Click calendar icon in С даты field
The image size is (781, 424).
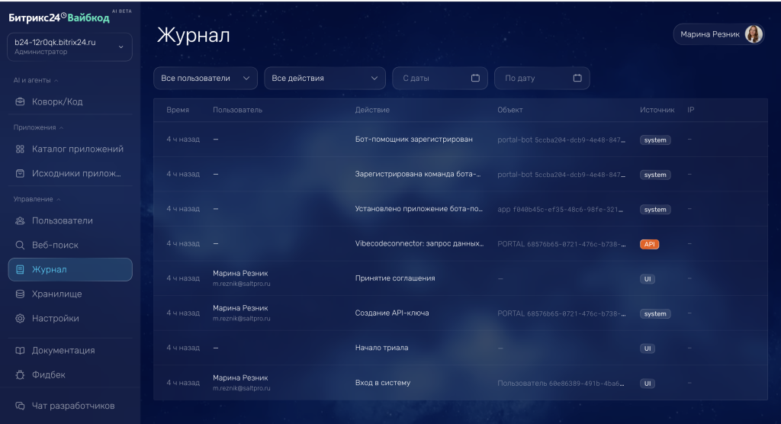(x=475, y=78)
